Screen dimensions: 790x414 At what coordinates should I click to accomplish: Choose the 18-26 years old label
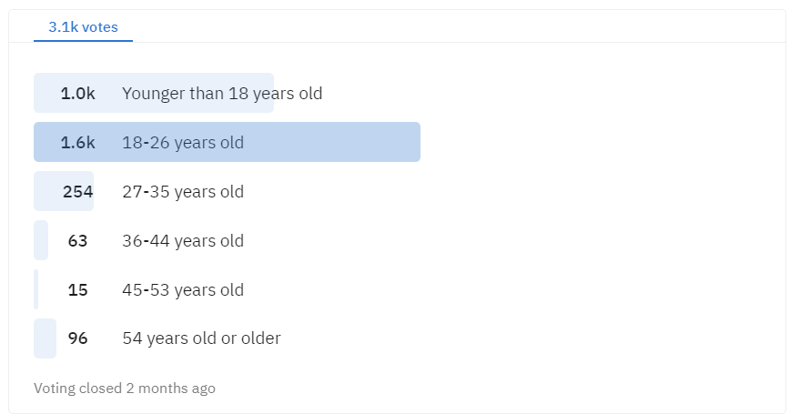[183, 143]
